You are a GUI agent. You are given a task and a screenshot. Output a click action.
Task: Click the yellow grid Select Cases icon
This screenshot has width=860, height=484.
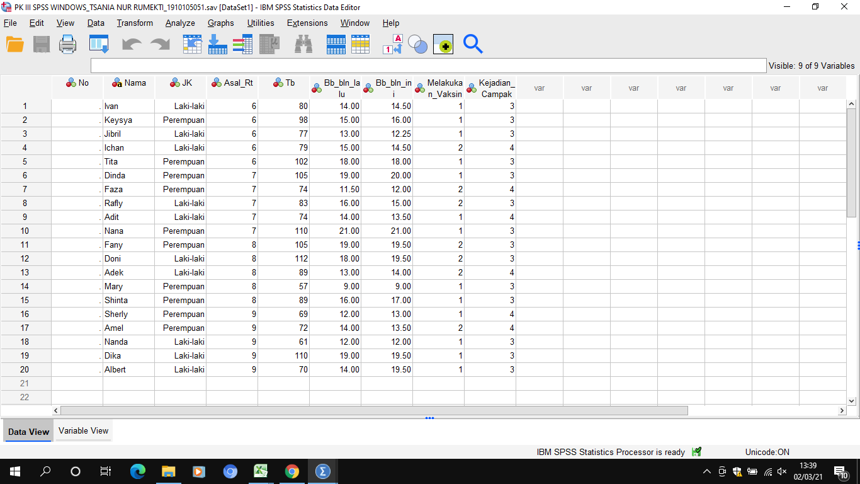coord(361,44)
